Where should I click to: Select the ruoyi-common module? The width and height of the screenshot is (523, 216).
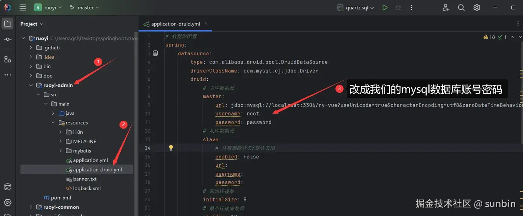coord(58,207)
